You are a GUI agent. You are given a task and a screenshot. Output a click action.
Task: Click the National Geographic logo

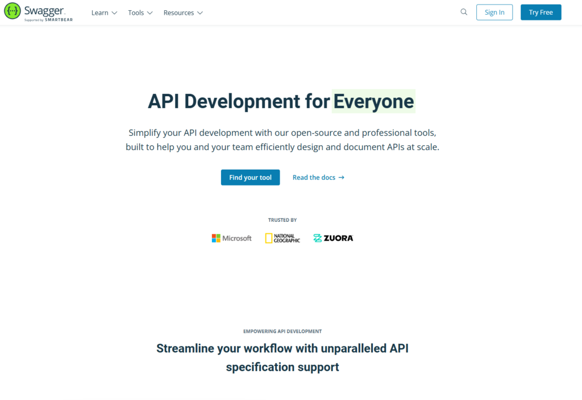pos(282,238)
